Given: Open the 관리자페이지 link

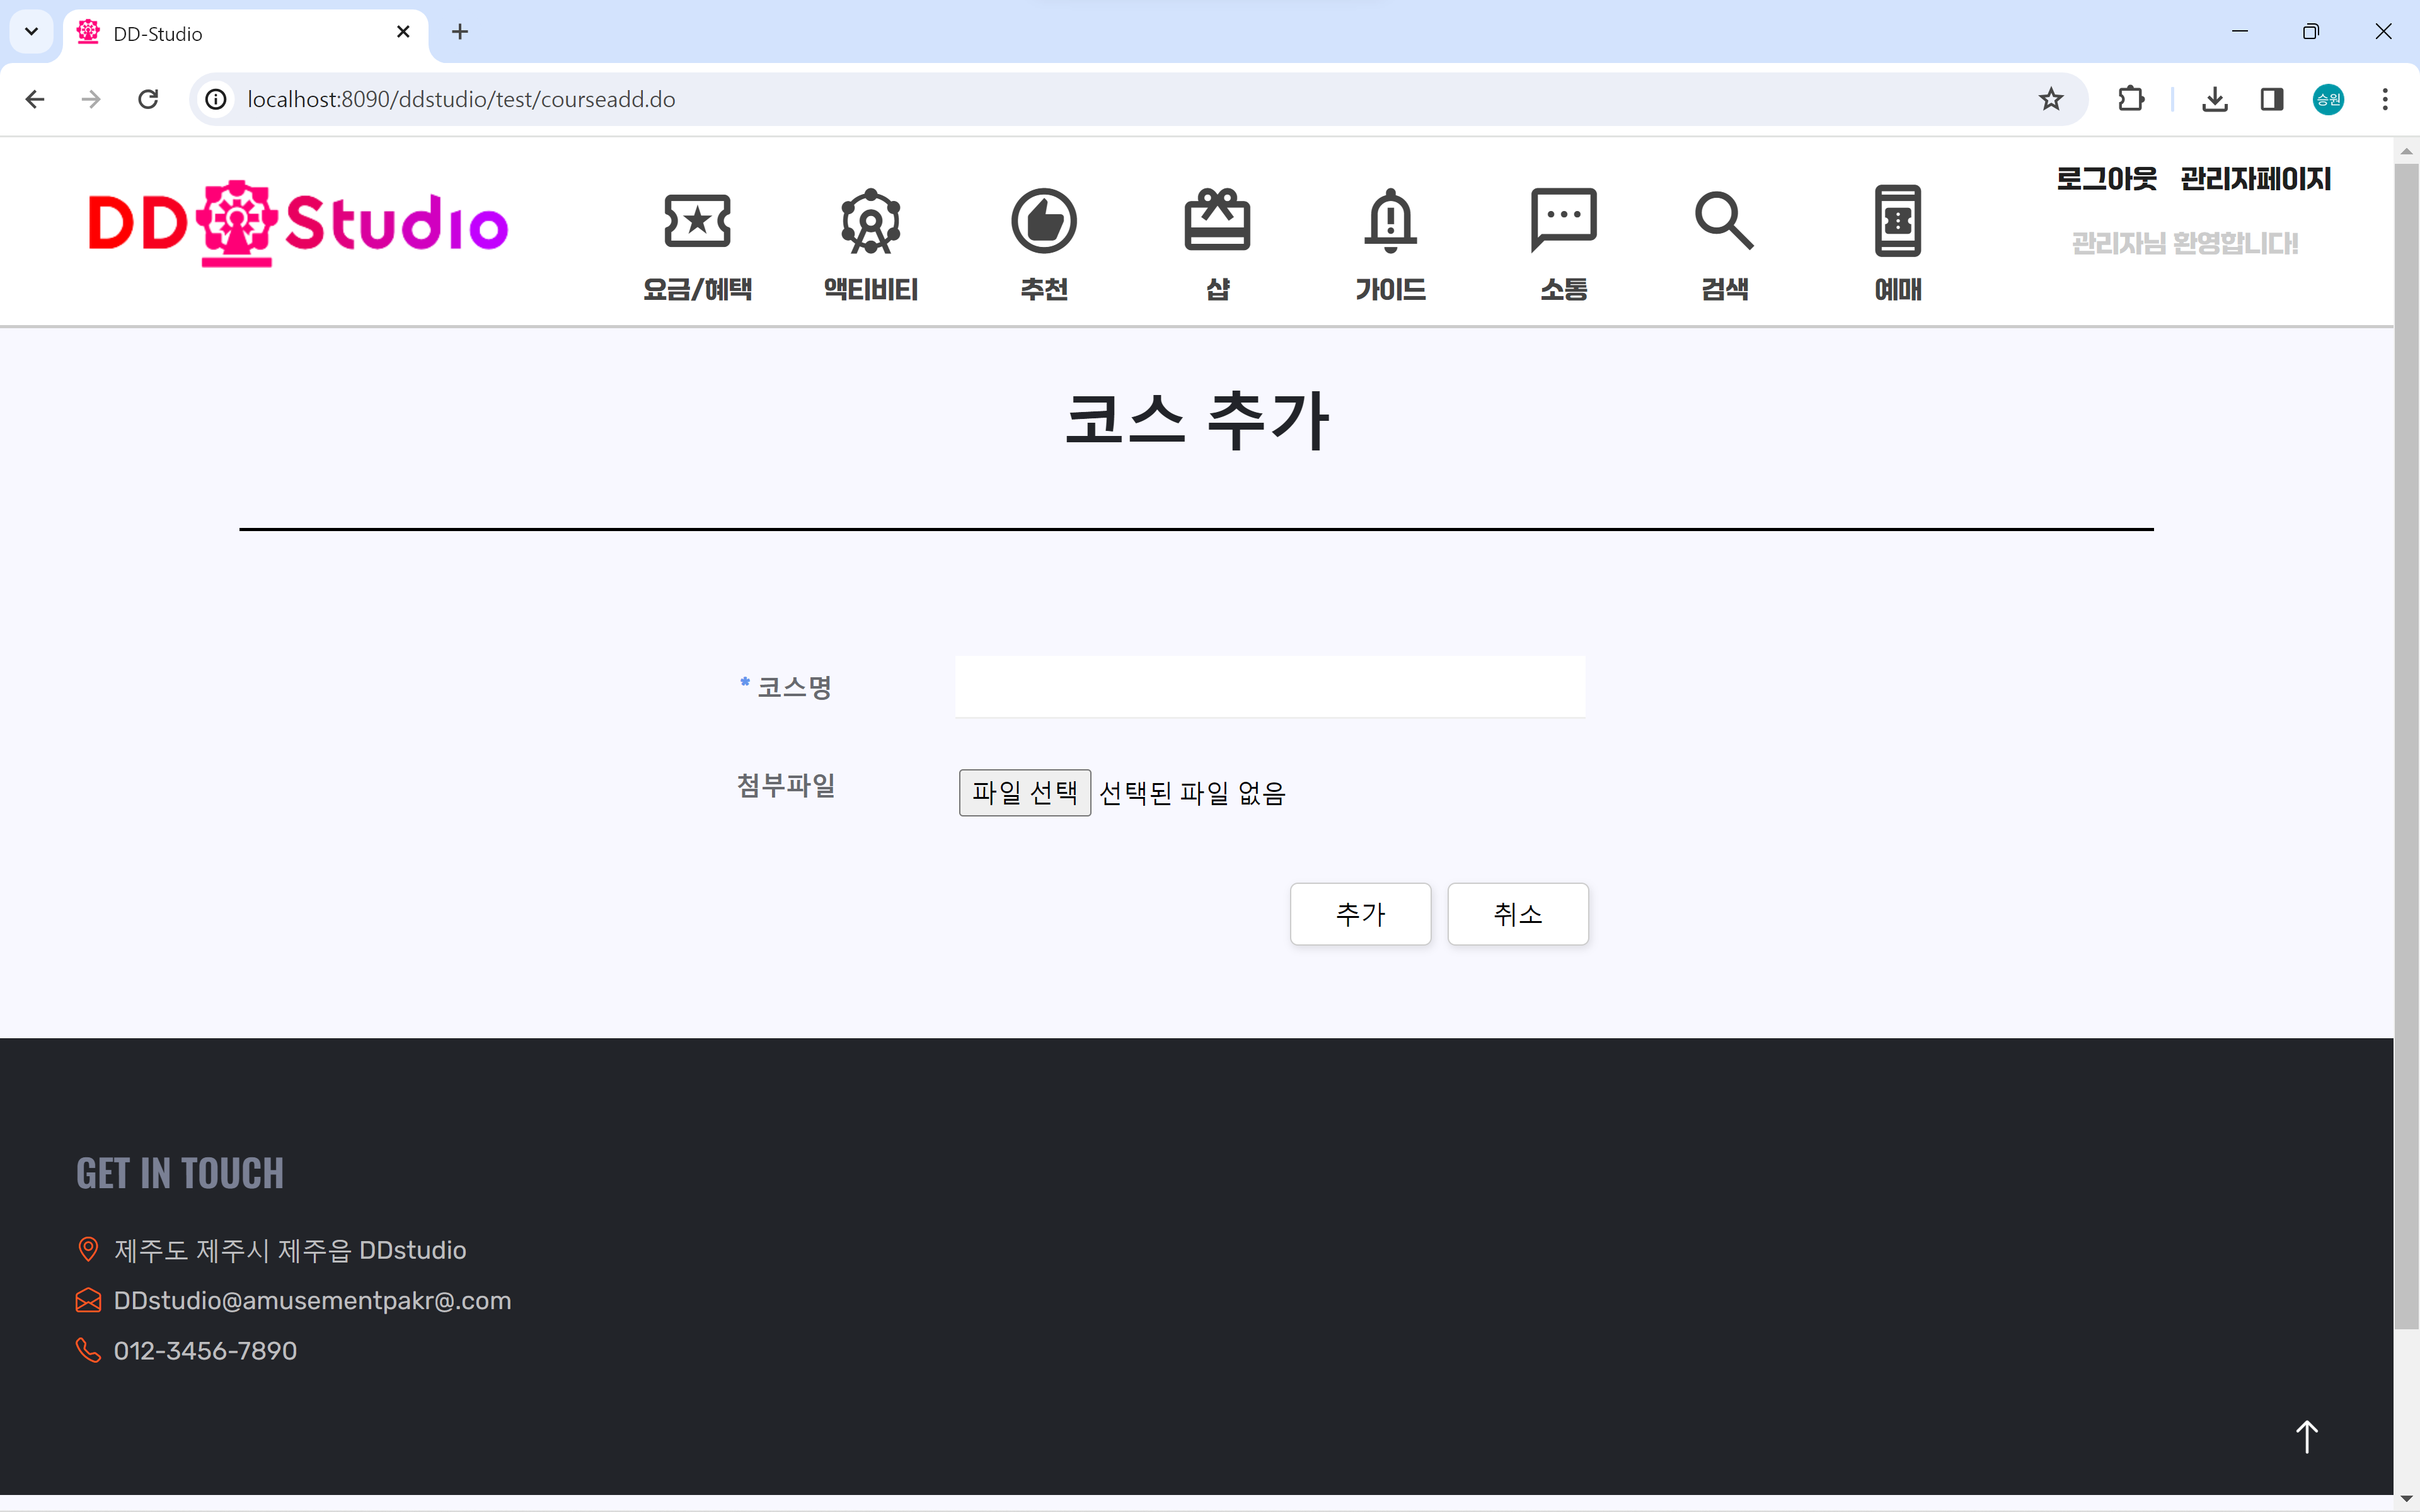Looking at the screenshot, I should click(x=2255, y=179).
